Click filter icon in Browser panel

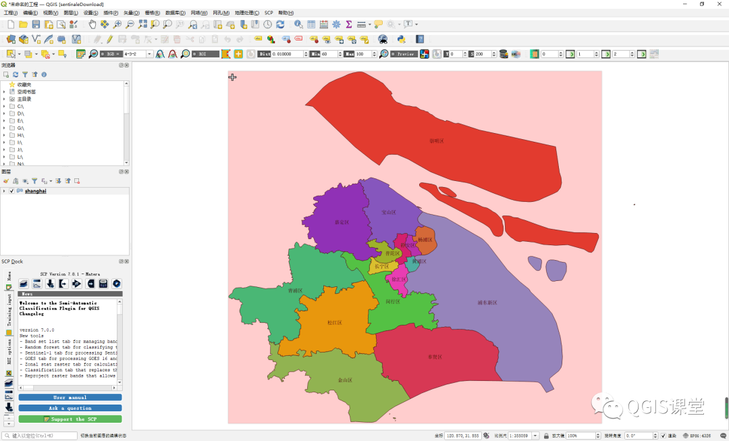point(25,74)
